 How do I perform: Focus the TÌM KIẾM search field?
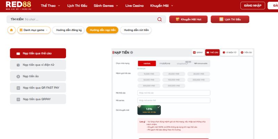(x=86, y=19)
